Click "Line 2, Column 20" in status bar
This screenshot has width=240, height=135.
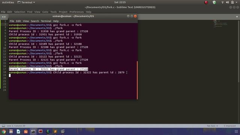tap(16, 126)
